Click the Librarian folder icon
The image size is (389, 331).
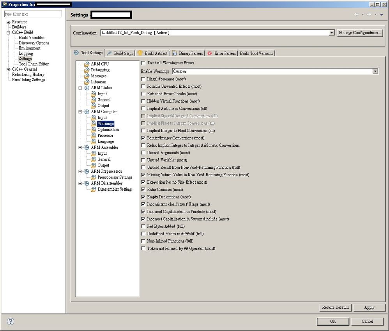point(87,82)
